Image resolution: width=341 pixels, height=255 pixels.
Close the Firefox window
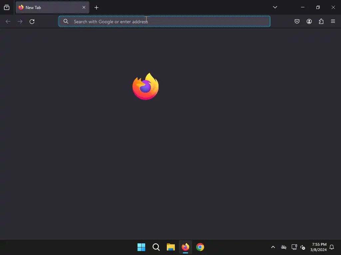[333, 7]
